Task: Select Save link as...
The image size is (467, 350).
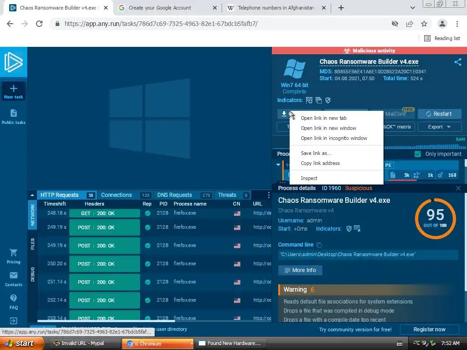Action: pyautogui.click(x=316, y=153)
